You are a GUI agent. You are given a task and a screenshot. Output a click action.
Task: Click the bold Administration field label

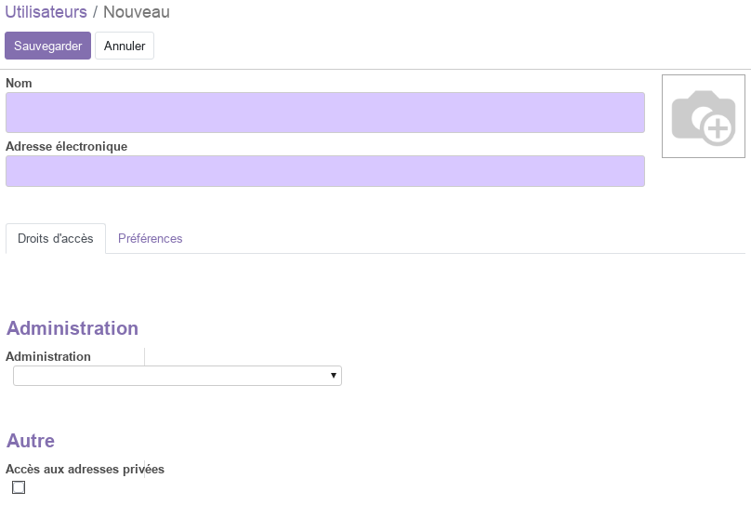click(48, 356)
